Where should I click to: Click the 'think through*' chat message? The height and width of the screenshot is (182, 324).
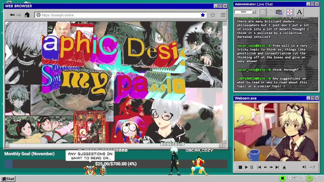coord(285,70)
